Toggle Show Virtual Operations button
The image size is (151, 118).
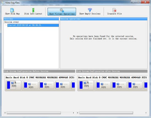point(62,12)
